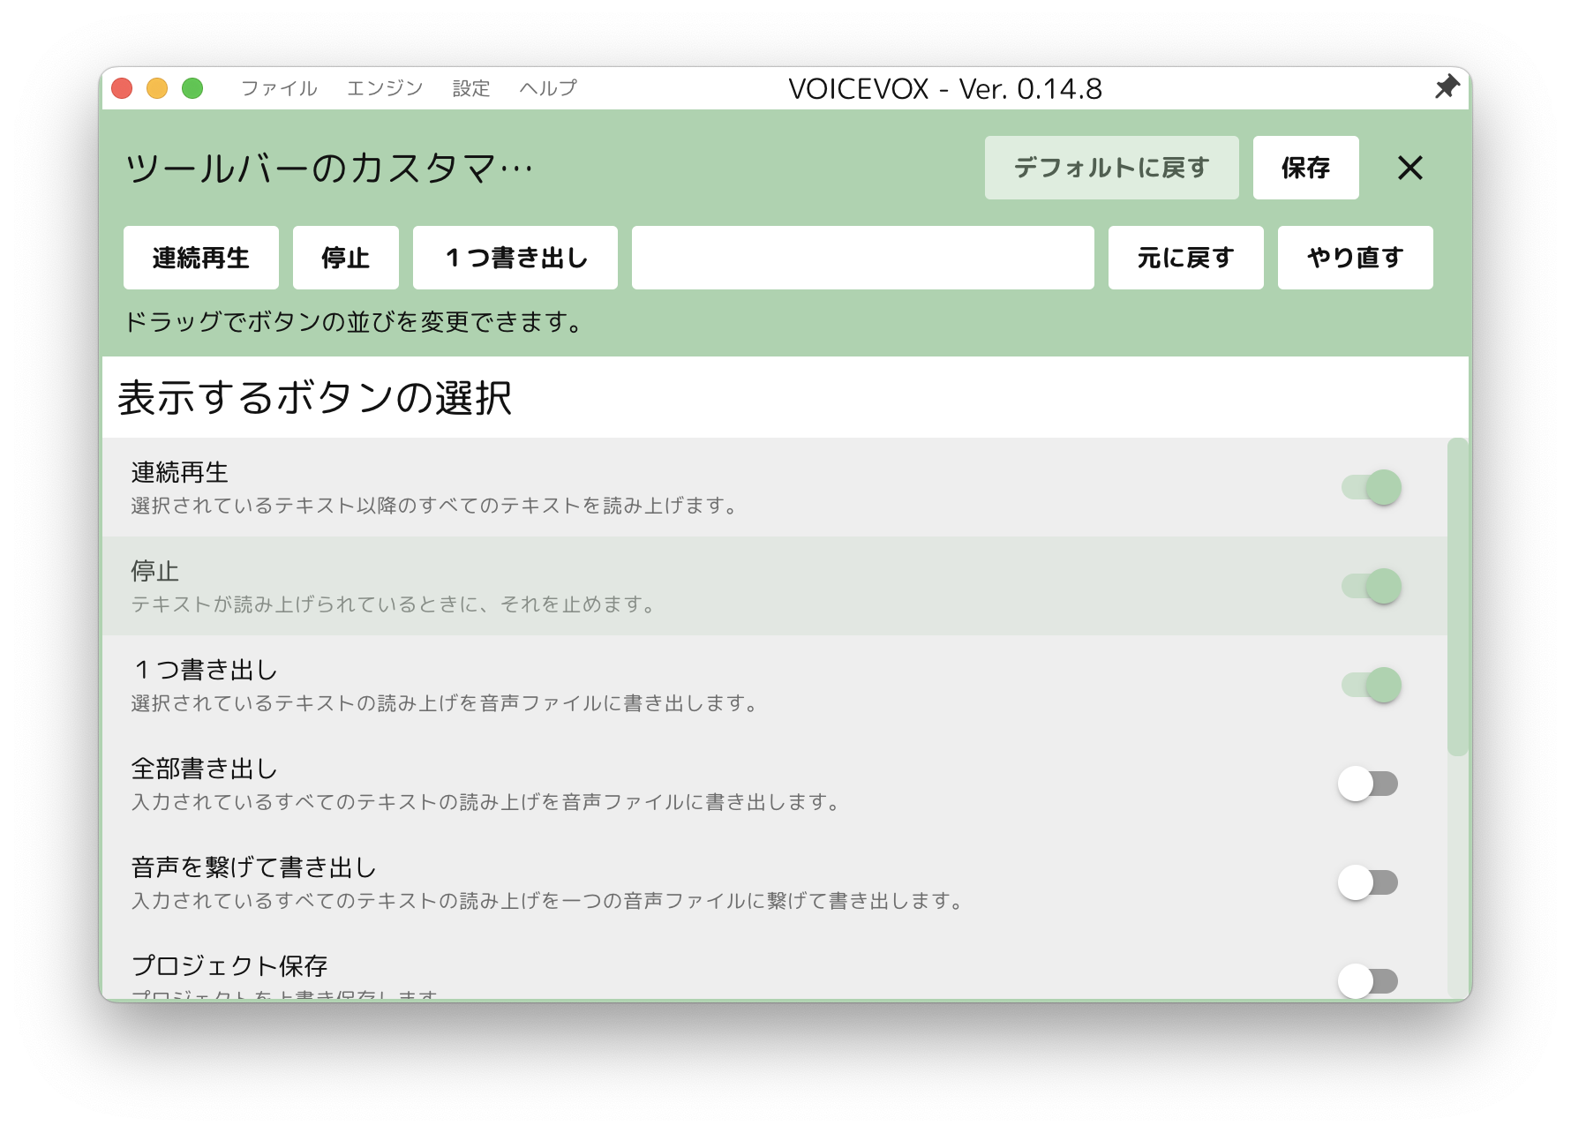Disable the 連続再生 toggle
This screenshot has width=1571, height=1133.
click(x=1372, y=487)
